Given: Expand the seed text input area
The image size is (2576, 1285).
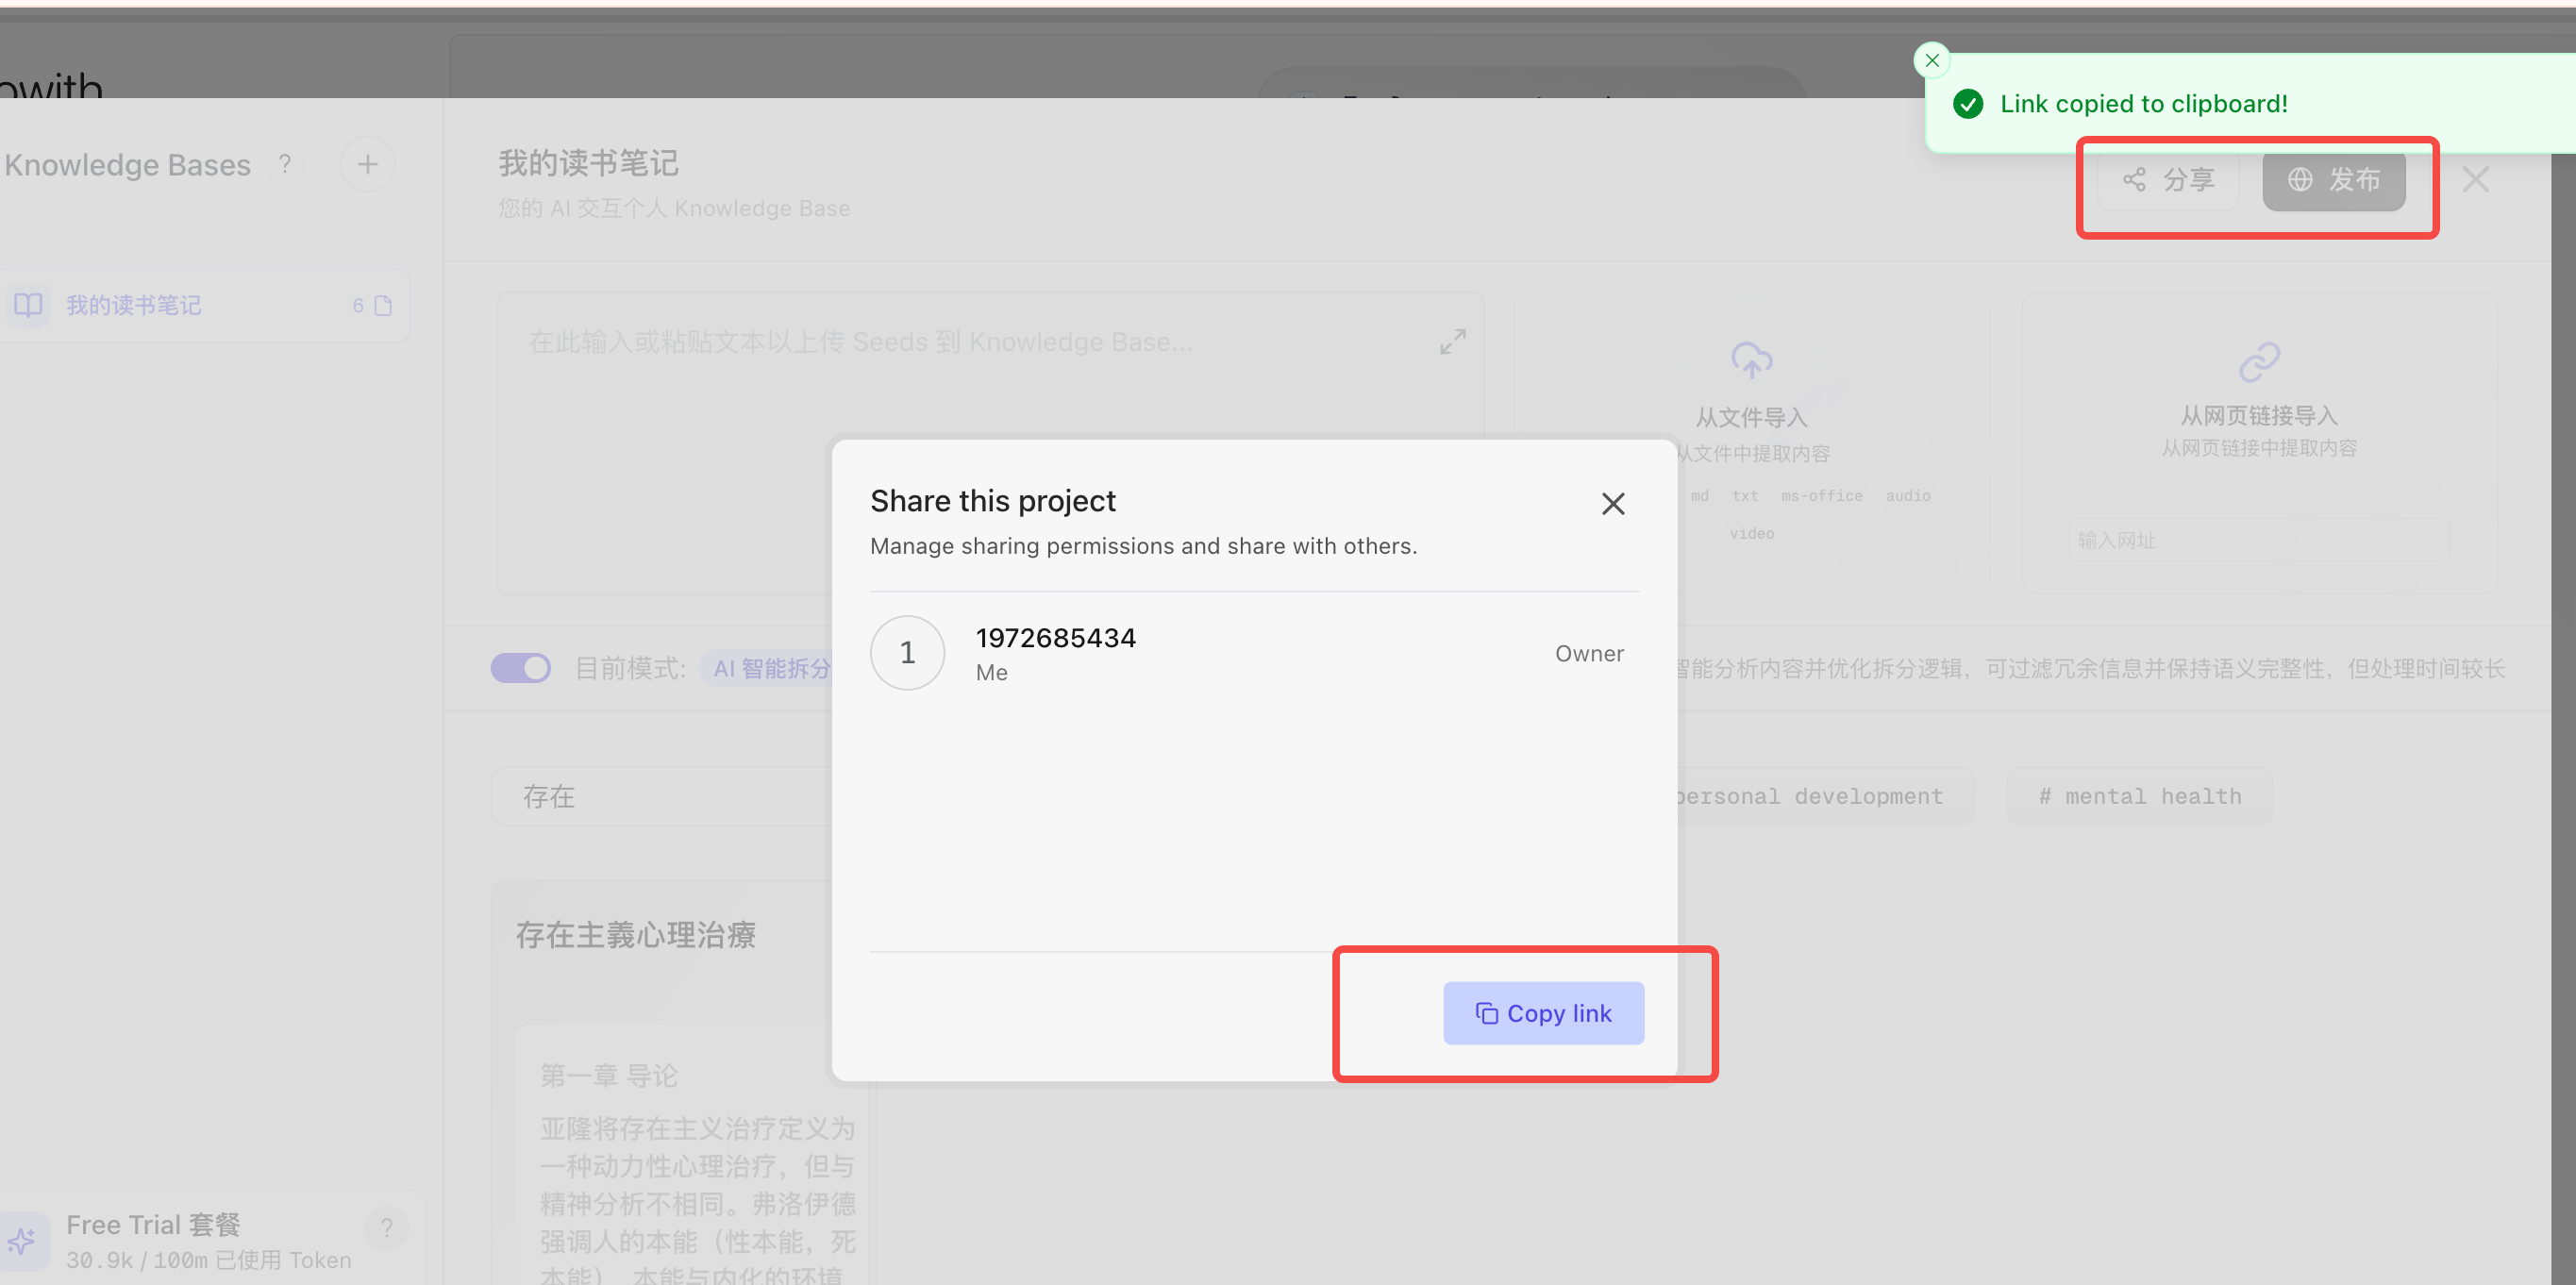Looking at the screenshot, I should [1452, 342].
